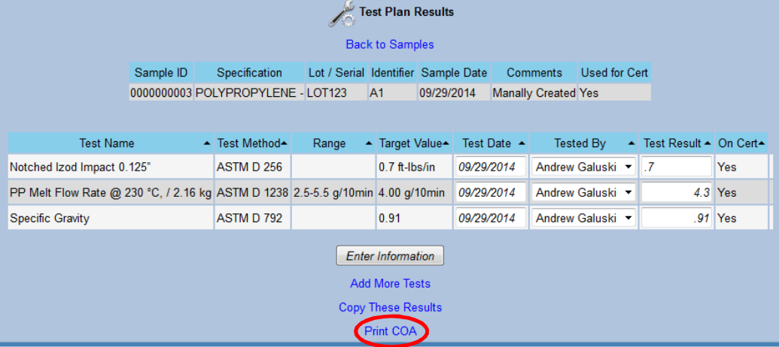
Task: Follow the Back to Samples link
Action: click(390, 44)
